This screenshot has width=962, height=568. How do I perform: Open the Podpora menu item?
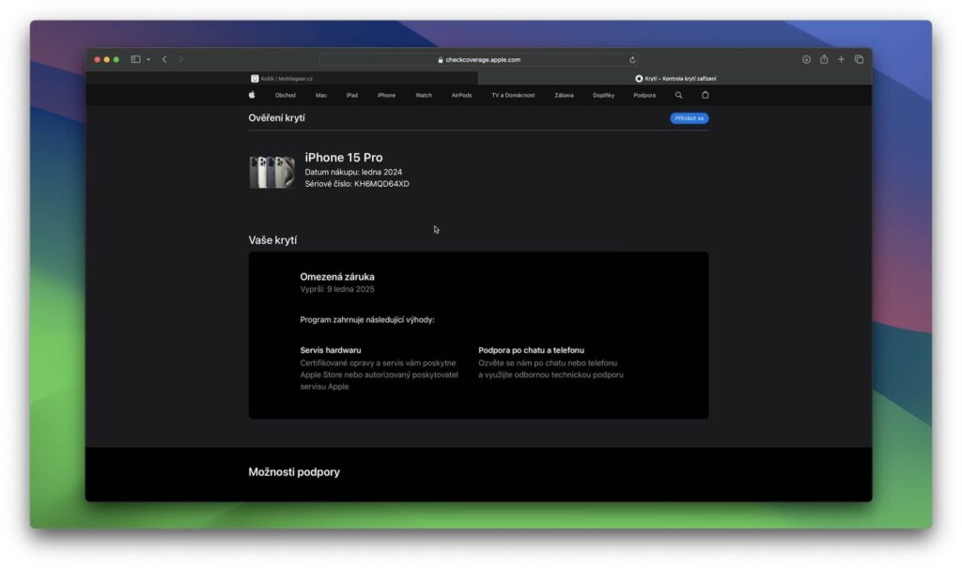[644, 95]
